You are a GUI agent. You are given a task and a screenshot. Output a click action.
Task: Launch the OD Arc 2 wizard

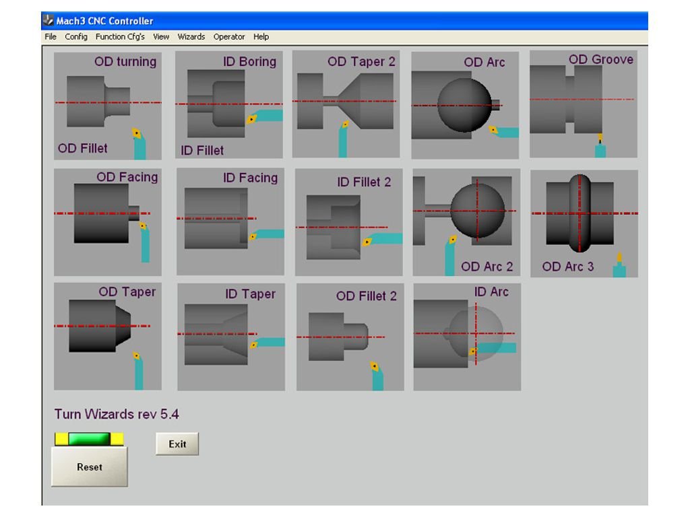[x=466, y=222]
